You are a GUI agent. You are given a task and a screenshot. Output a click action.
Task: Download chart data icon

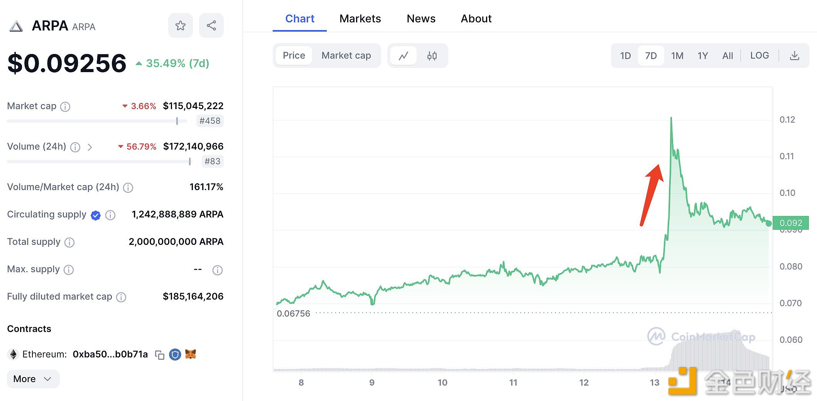[795, 56]
